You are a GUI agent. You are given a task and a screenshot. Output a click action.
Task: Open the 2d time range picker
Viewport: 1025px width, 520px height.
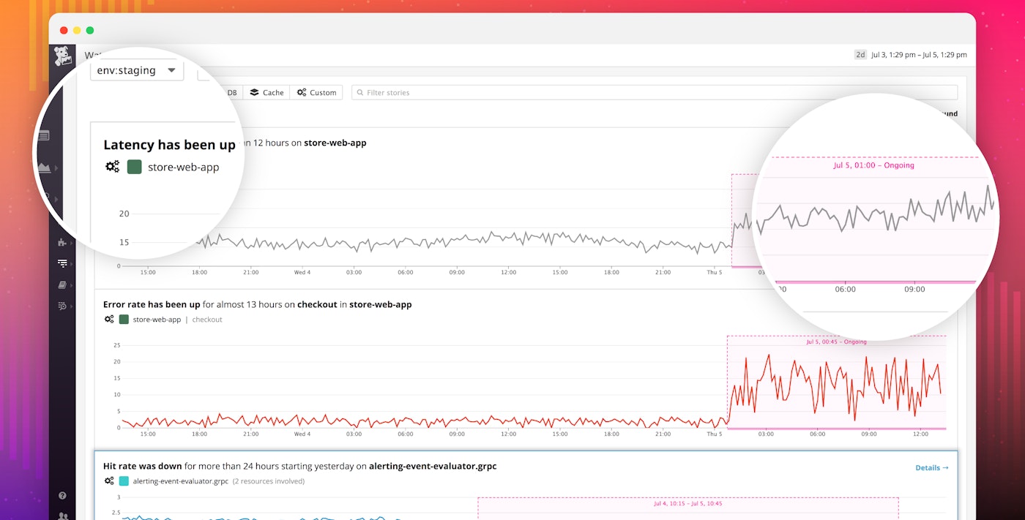click(x=860, y=54)
